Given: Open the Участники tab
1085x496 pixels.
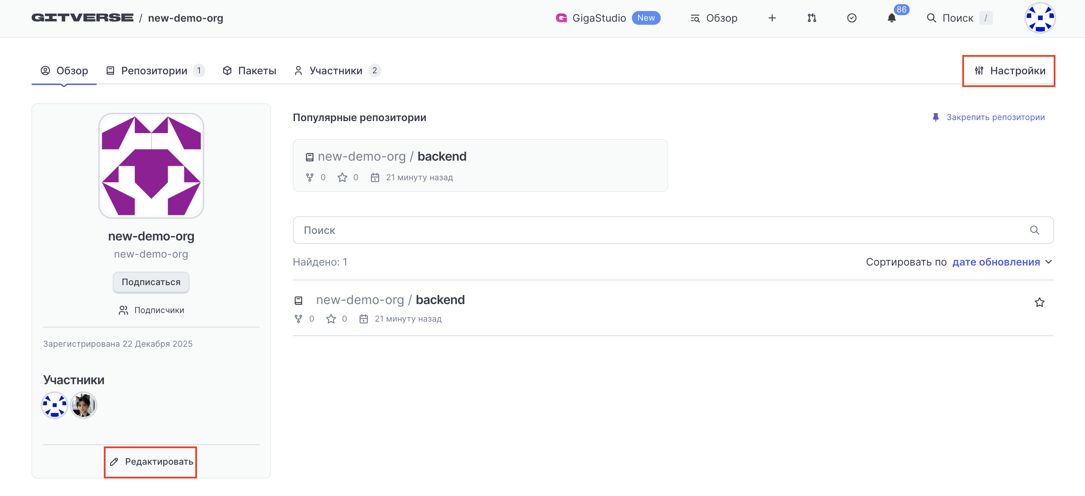Looking at the screenshot, I should click(x=336, y=71).
